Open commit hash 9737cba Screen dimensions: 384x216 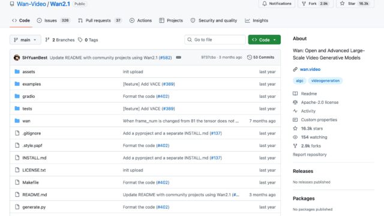[208, 58]
